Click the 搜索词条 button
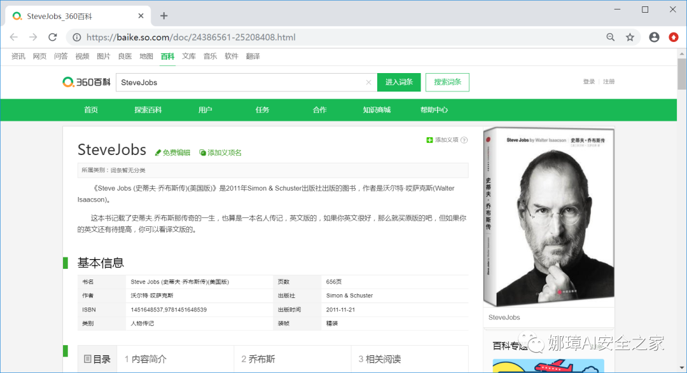Viewport: 687px width, 373px height. 447,83
